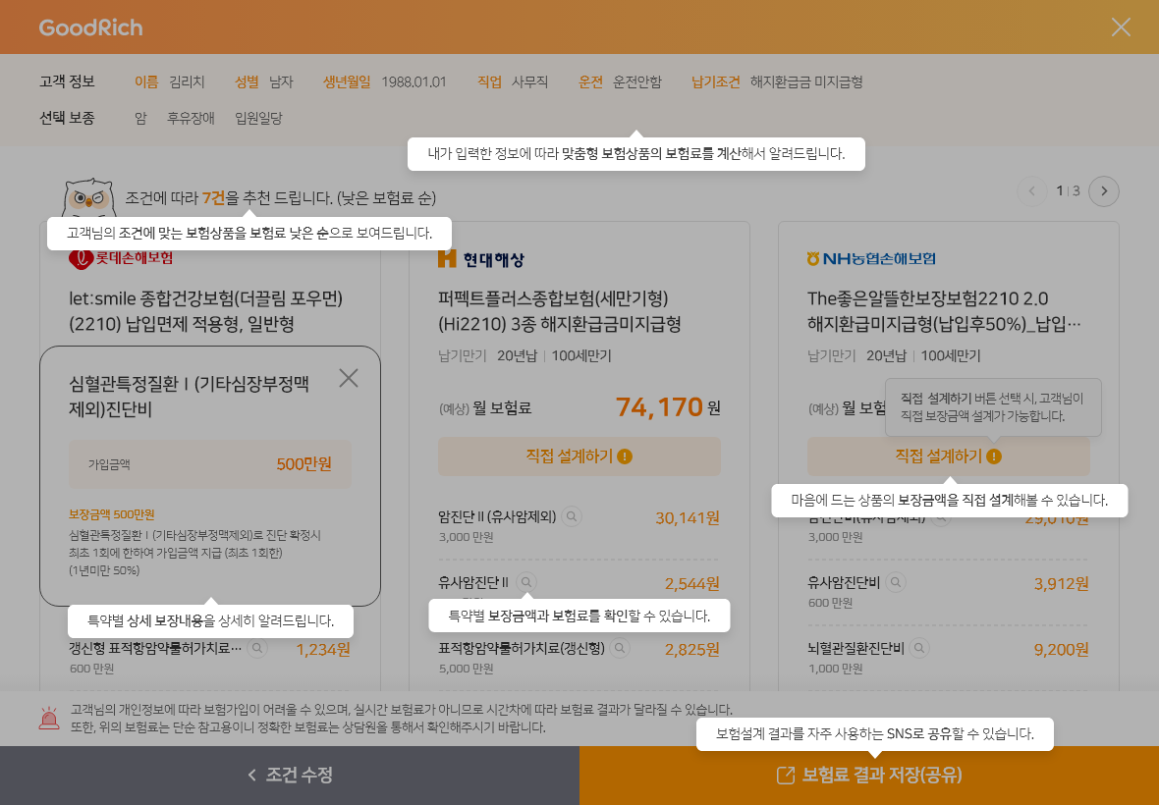
Task: Close the 심혈관특정질환 진단비 detail popup
Action: coord(348,378)
